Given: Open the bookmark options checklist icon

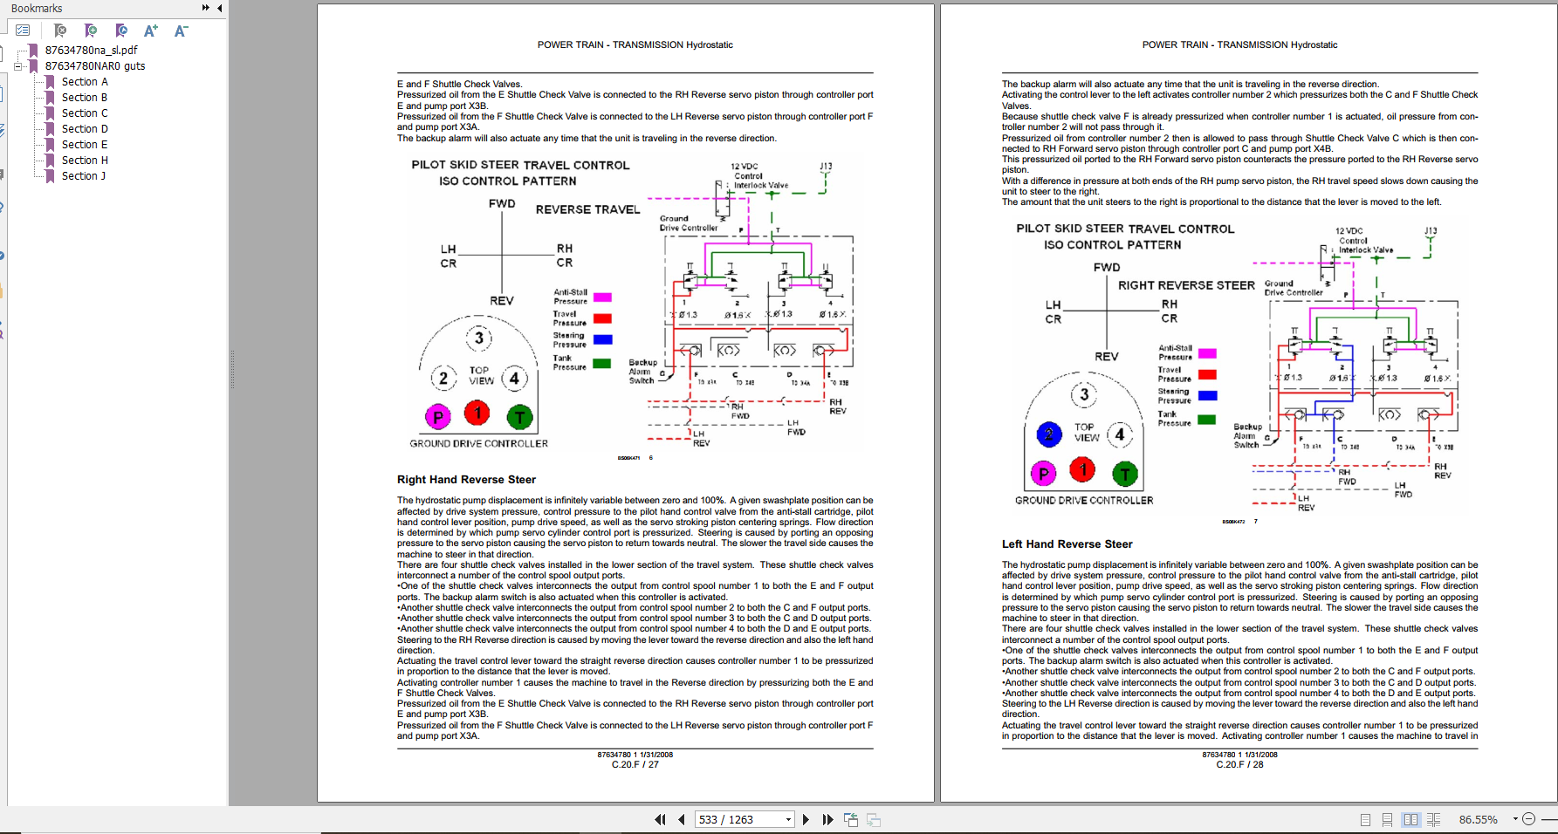Looking at the screenshot, I should coord(23,31).
